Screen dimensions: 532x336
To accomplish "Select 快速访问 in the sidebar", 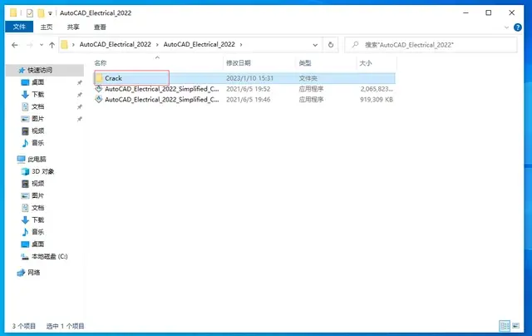I will (40, 70).
